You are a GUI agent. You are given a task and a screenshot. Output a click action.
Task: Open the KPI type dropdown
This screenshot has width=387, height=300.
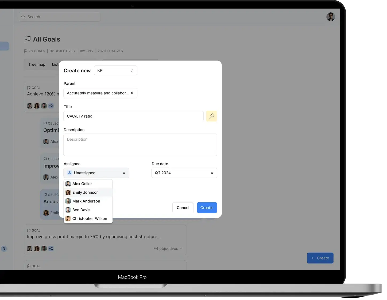115,70
